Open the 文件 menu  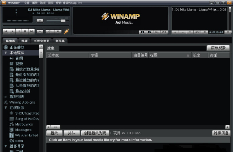pyautogui.click(x=27, y=3)
